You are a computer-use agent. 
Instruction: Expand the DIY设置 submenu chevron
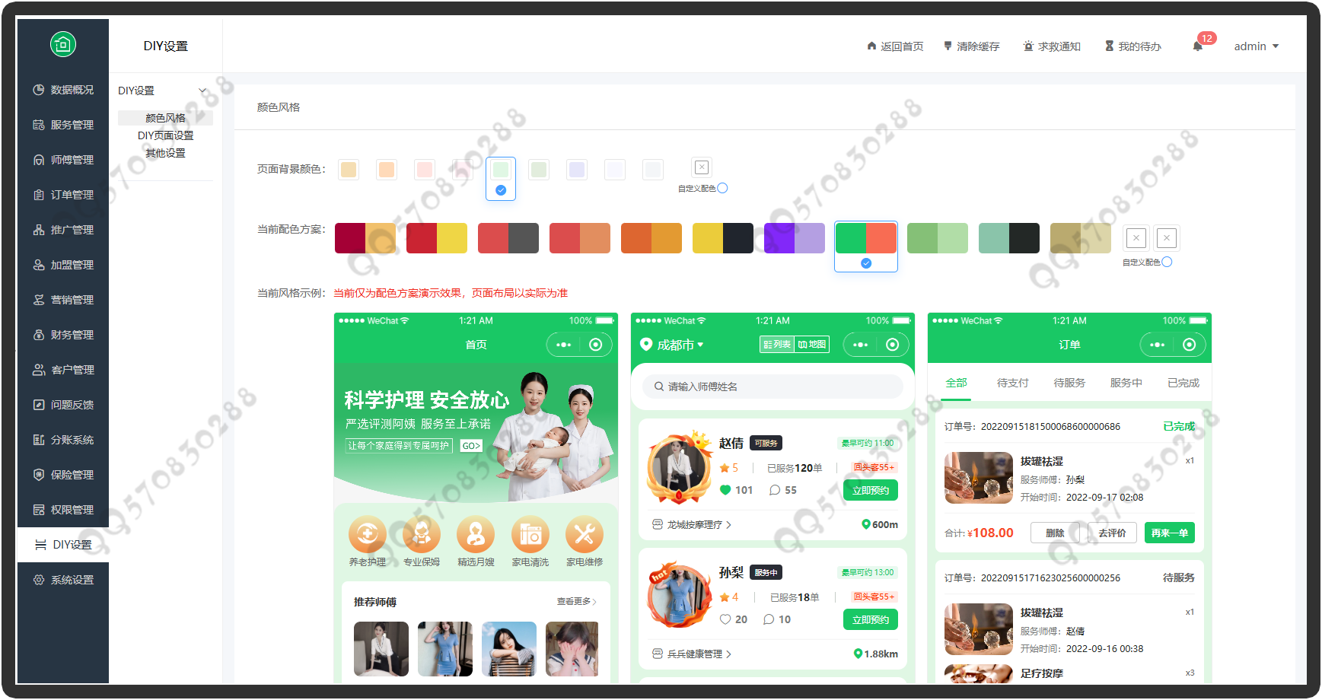202,91
